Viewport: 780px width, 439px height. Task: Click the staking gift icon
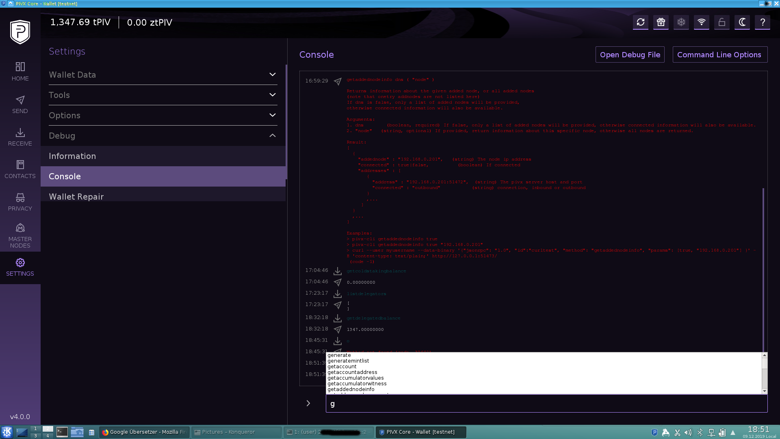point(661,22)
